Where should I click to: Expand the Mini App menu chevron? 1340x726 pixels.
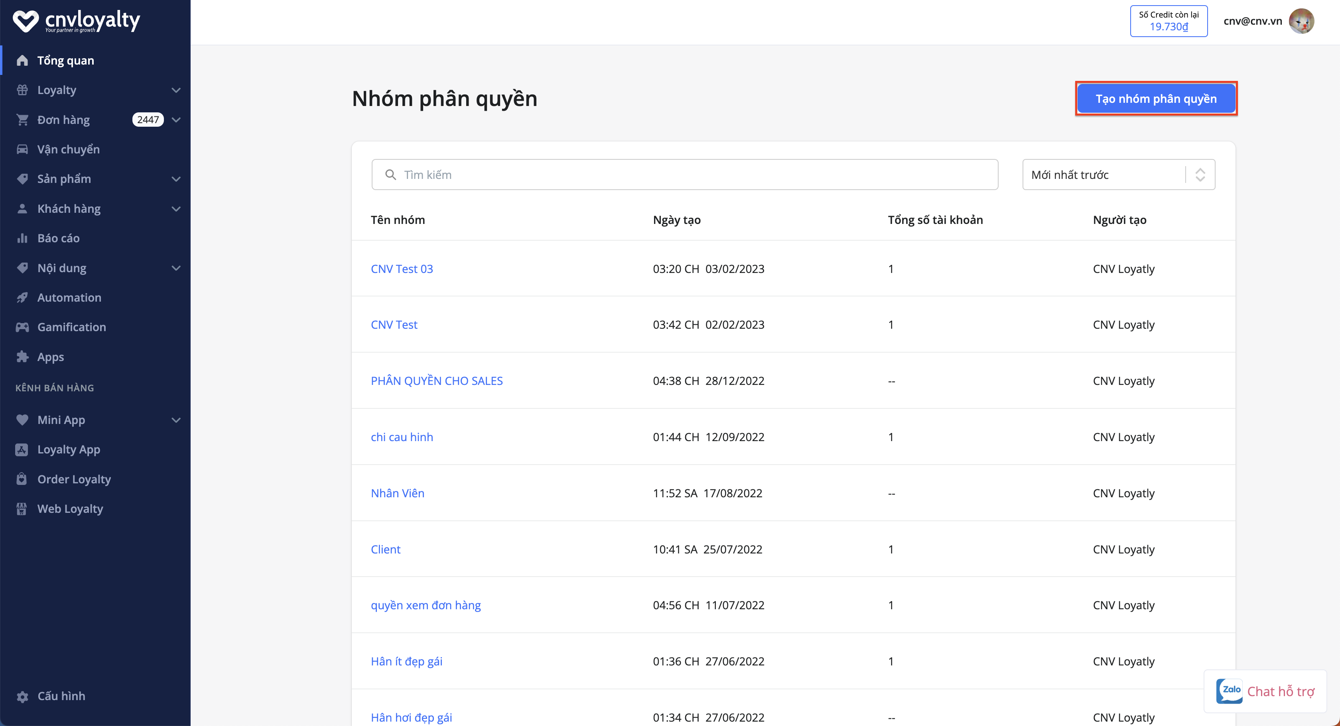click(176, 420)
